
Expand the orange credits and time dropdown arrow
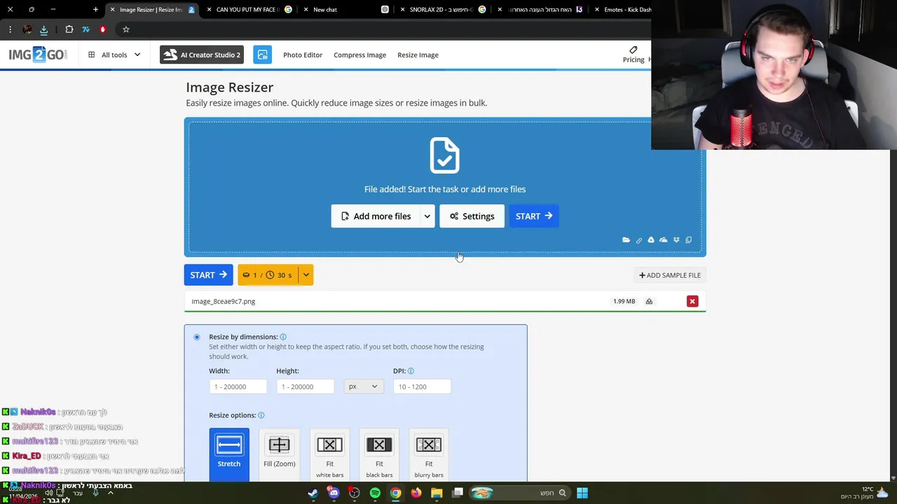tap(306, 275)
